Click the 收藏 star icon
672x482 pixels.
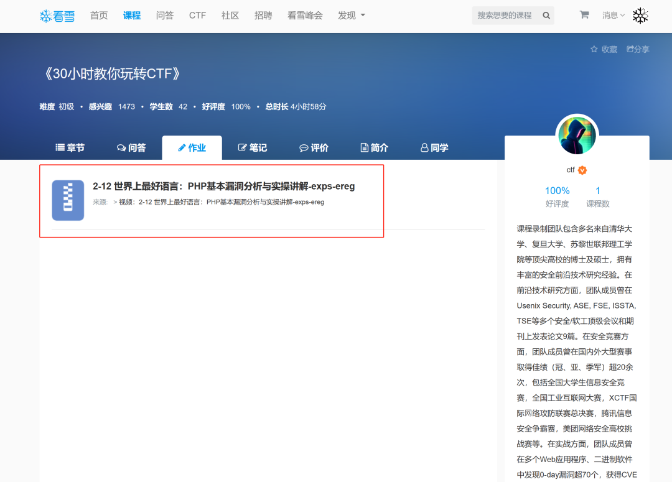(594, 49)
